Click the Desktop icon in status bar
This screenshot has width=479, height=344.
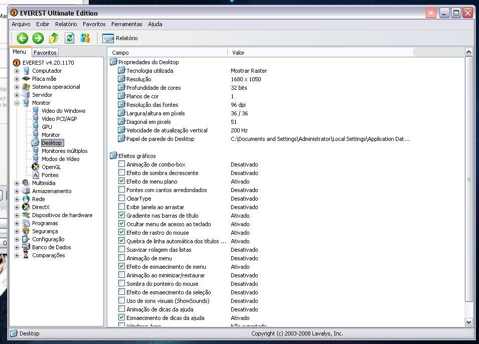tap(14, 333)
